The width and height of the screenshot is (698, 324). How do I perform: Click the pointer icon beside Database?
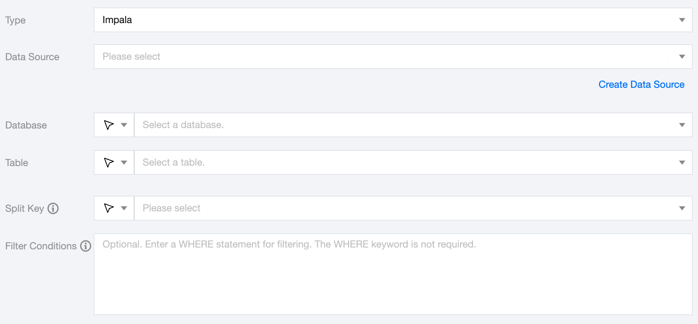108,125
